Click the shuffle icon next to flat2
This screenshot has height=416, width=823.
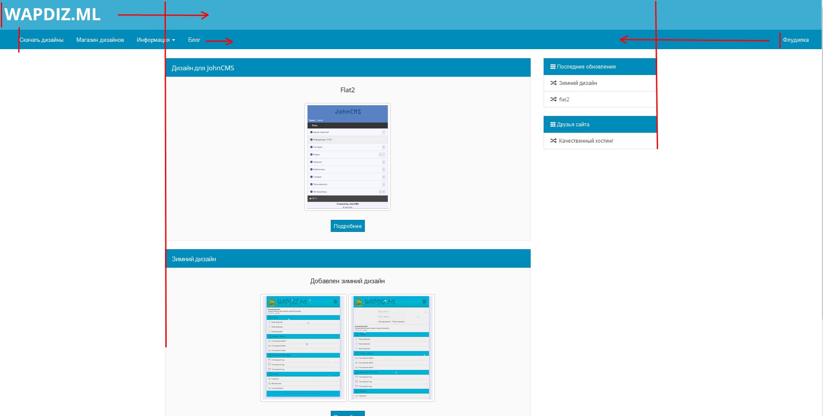click(553, 100)
